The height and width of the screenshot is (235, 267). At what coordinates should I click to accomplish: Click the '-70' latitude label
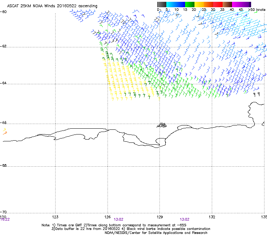click(3, 212)
